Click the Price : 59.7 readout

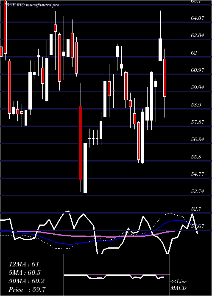[x=27, y=290]
